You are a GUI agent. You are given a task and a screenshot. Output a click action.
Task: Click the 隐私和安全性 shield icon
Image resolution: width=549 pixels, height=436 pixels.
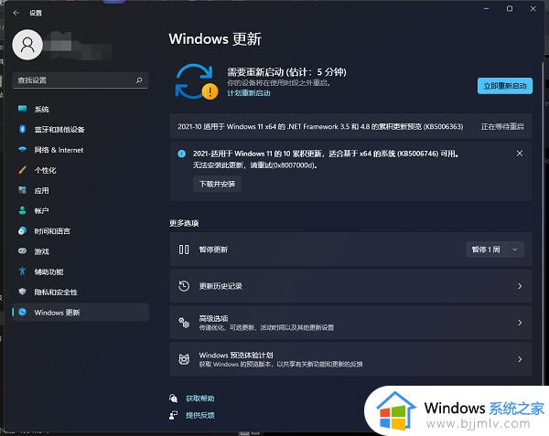[22, 292]
